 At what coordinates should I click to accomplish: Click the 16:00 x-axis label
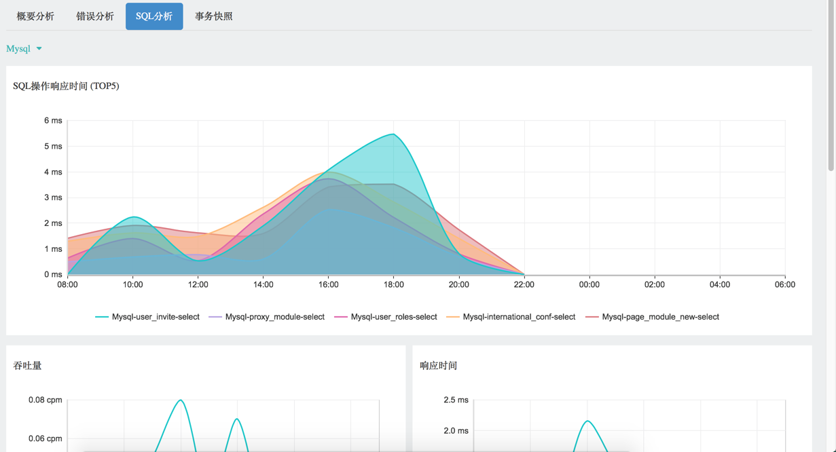(329, 284)
